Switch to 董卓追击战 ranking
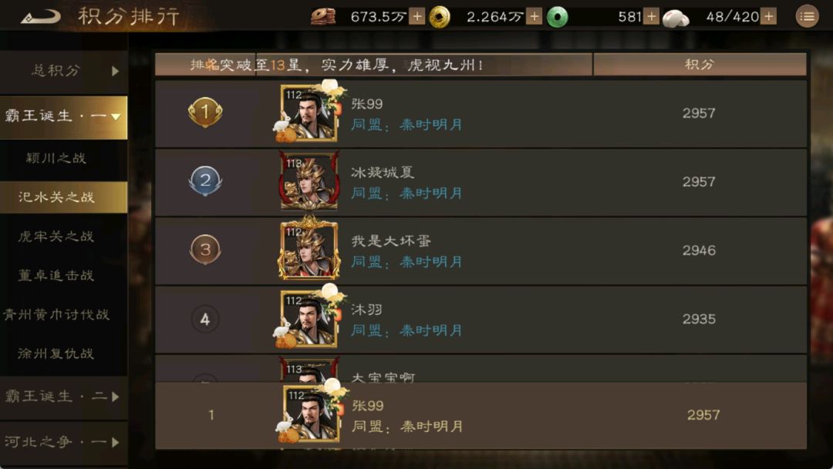Viewport: 833px width, 469px height. click(56, 275)
